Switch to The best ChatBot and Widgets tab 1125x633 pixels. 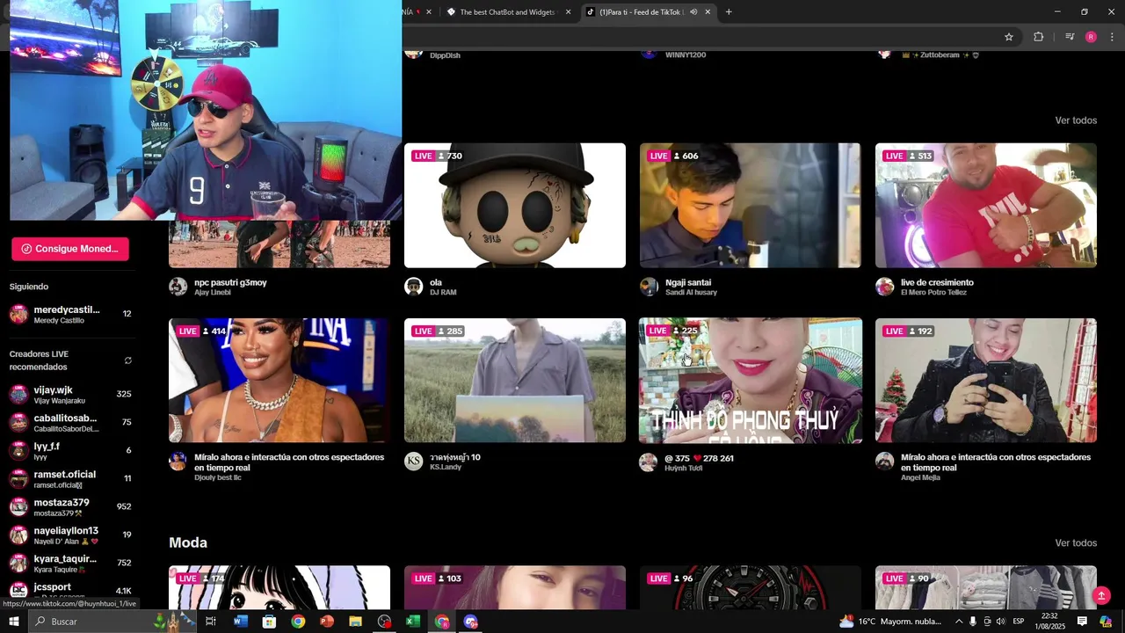pyautogui.click(x=508, y=12)
